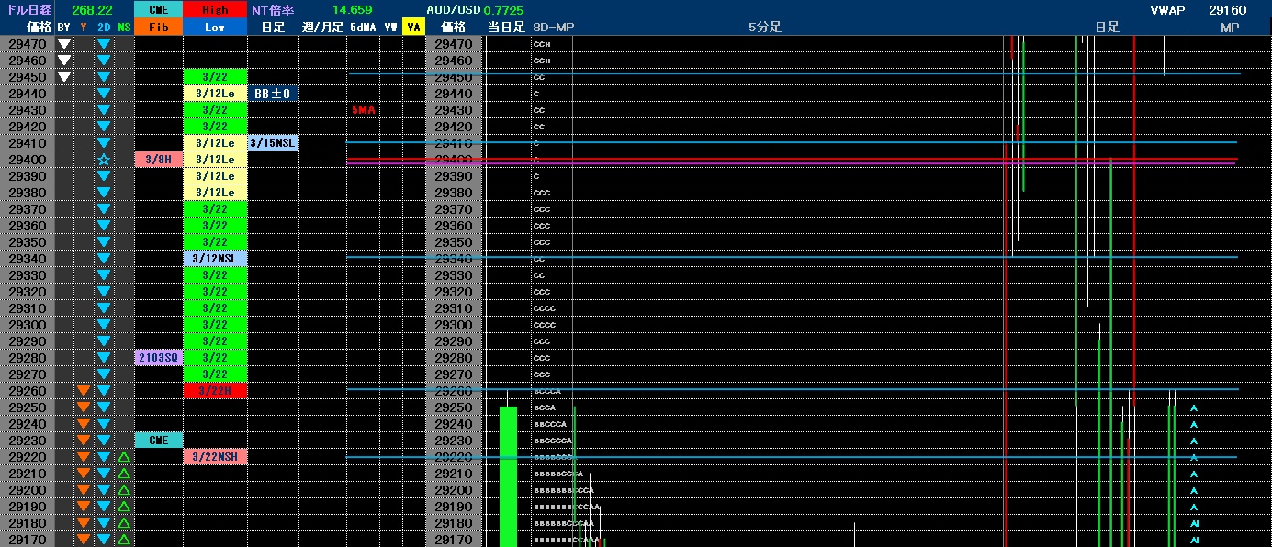
Task: Click the Y column header
Action: point(84,27)
